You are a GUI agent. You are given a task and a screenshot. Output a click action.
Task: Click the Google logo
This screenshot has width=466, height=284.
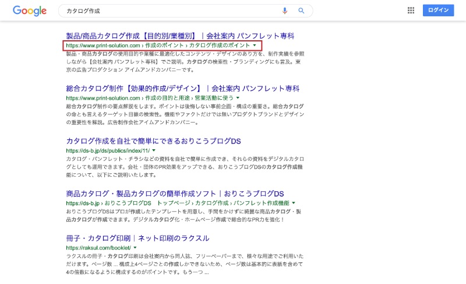30,10
